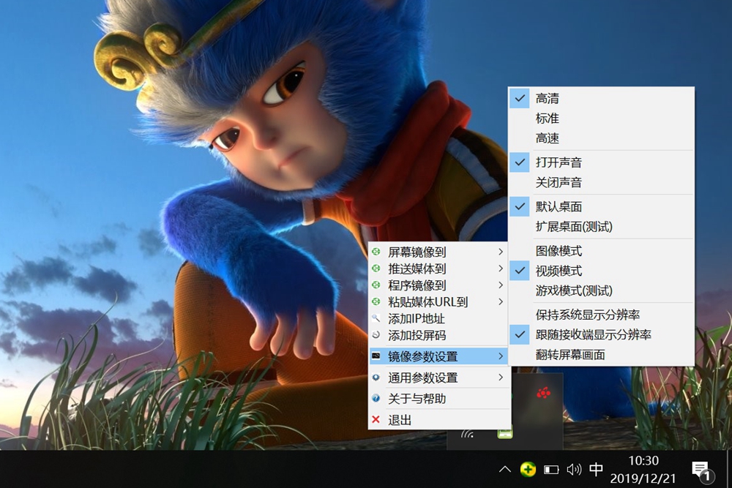Select 高速 quality option
The image size is (732, 488).
pos(601,138)
